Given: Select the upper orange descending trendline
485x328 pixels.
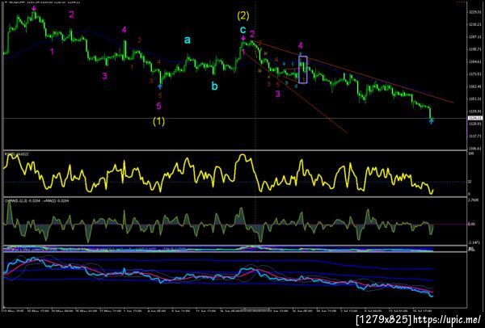Looking at the screenshot, I should (x=353, y=72).
